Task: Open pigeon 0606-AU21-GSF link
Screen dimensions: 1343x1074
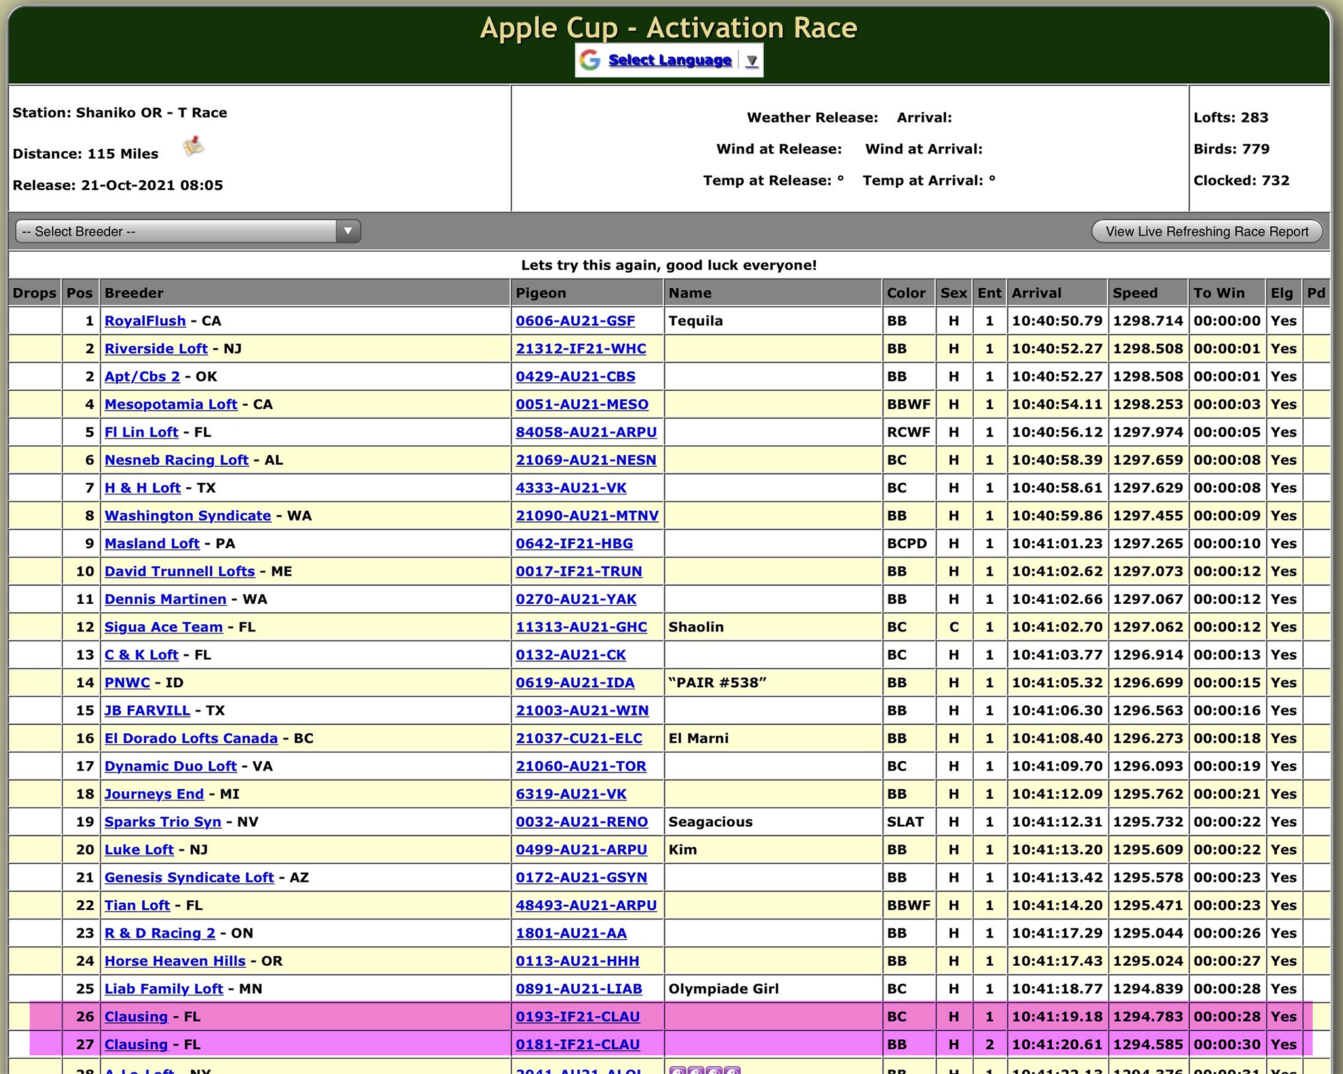Action: coord(575,321)
